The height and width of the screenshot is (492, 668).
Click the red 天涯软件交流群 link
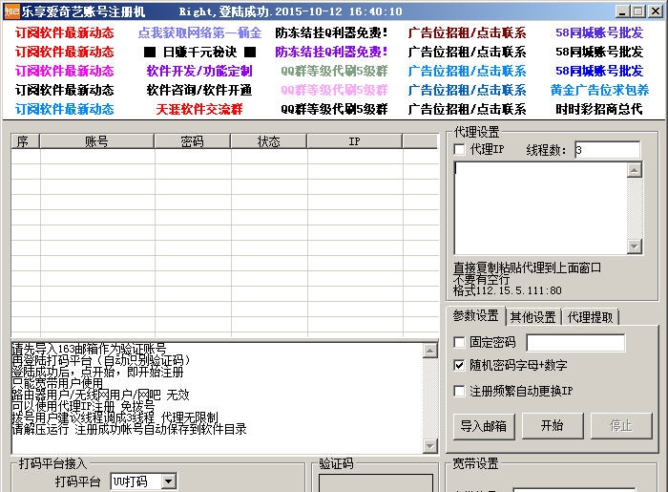[x=199, y=109]
